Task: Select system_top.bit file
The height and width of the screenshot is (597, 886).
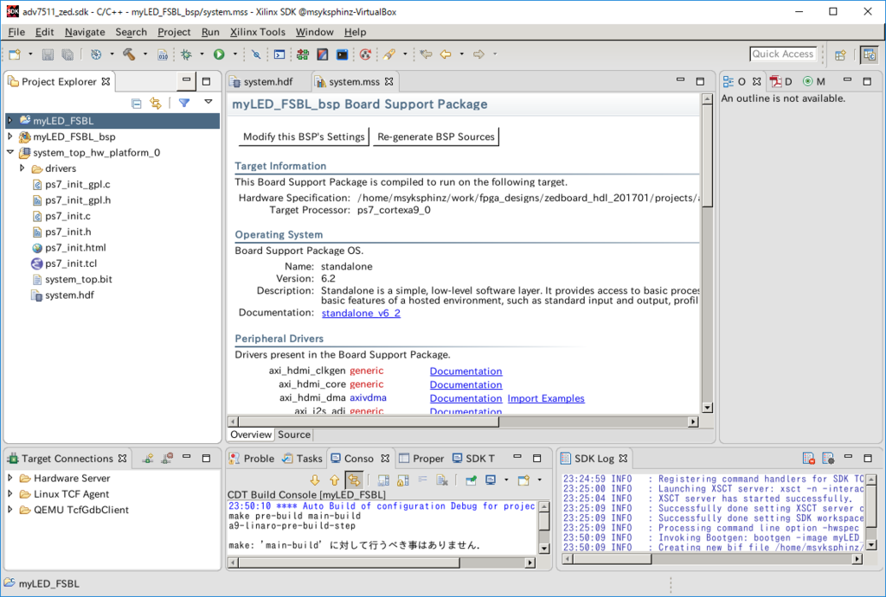Action: click(79, 279)
